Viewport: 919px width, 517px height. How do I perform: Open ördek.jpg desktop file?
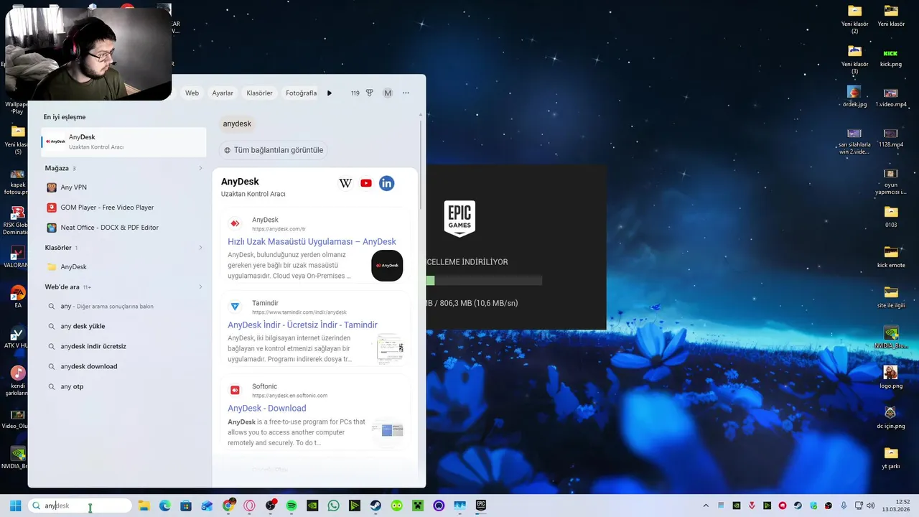tap(854, 98)
